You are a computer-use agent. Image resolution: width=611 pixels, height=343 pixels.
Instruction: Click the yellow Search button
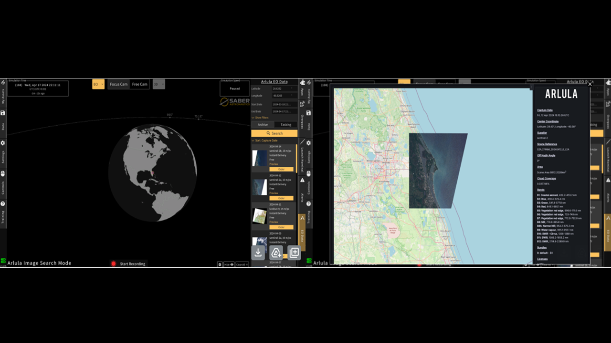(274, 133)
